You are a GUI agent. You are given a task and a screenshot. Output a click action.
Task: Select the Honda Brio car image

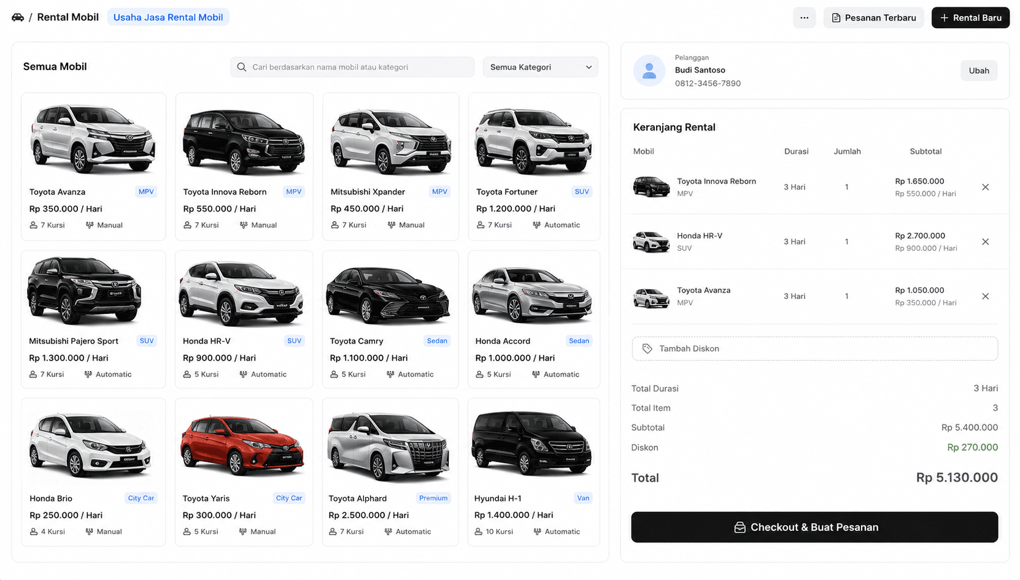[x=90, y=445]
